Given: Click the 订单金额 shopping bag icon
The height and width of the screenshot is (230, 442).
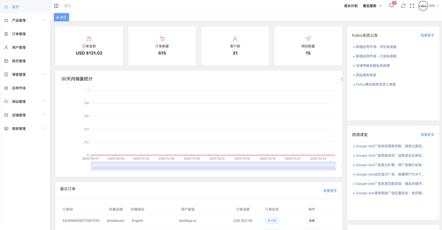Looking at the screenshot, I should (89, 39).
